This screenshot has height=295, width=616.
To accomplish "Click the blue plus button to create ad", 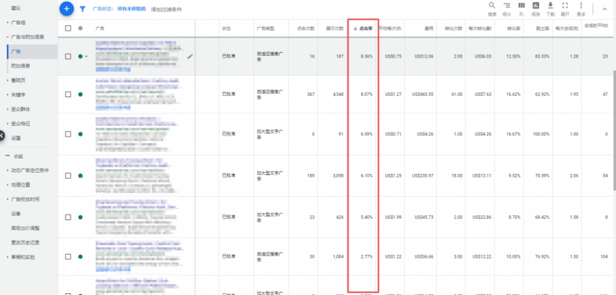I will pos(67,9).
